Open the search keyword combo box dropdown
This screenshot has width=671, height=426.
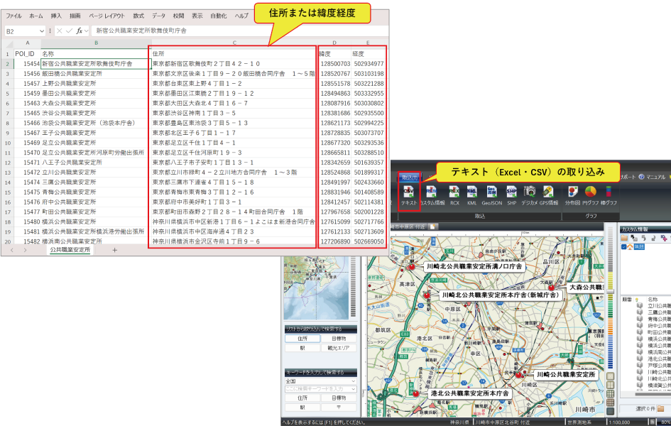354,389
